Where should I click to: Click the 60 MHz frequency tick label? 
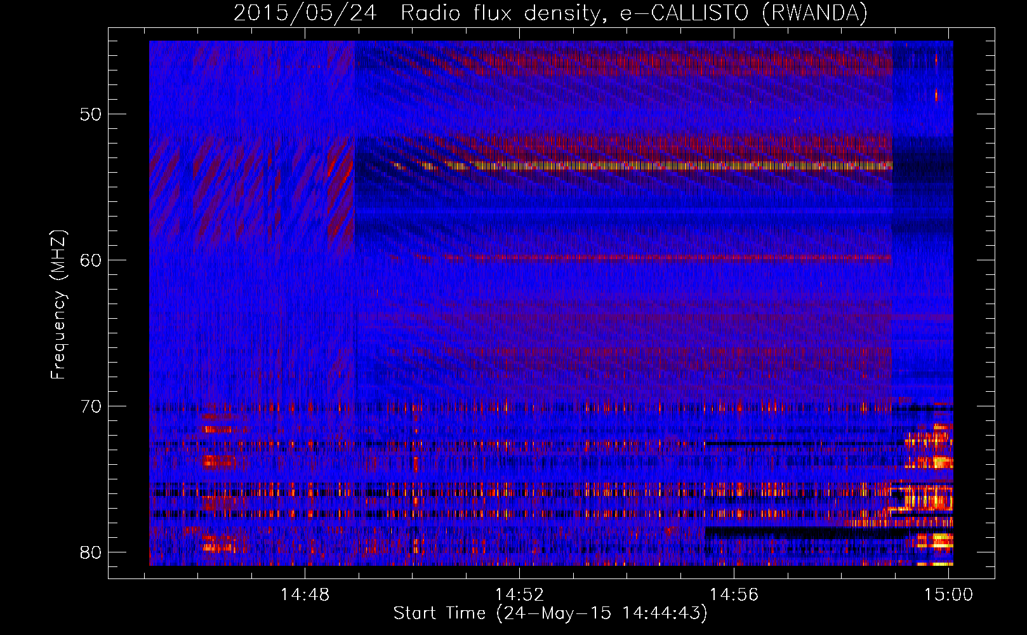[91, 260]
